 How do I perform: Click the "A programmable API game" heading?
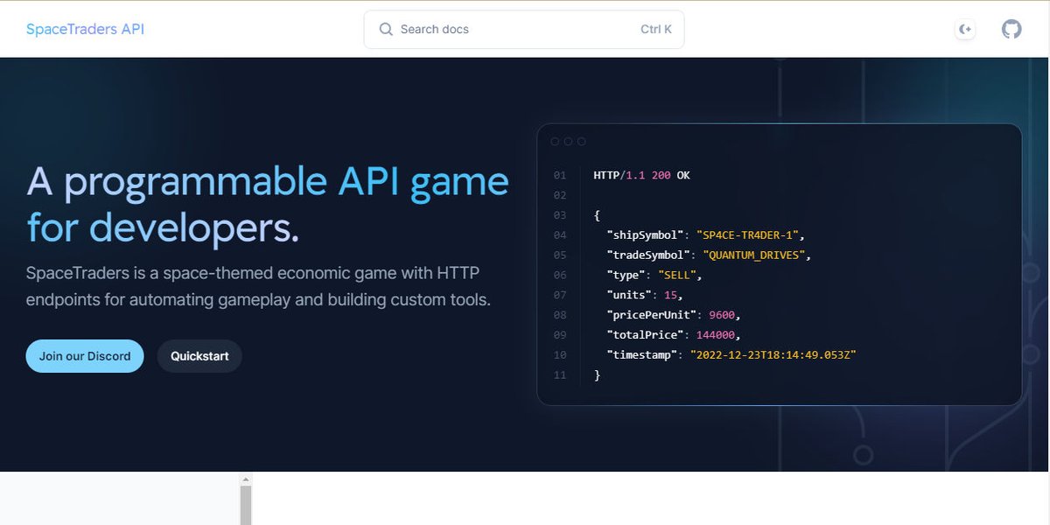pyautogui.click(x=268, y=181)
